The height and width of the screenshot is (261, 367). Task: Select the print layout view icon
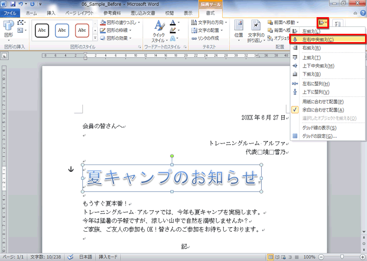270,257
